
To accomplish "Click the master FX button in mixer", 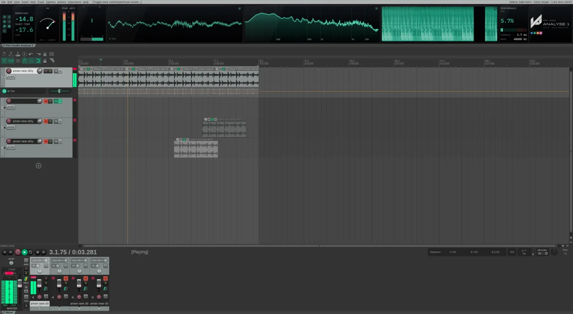I will pos(26,287).
